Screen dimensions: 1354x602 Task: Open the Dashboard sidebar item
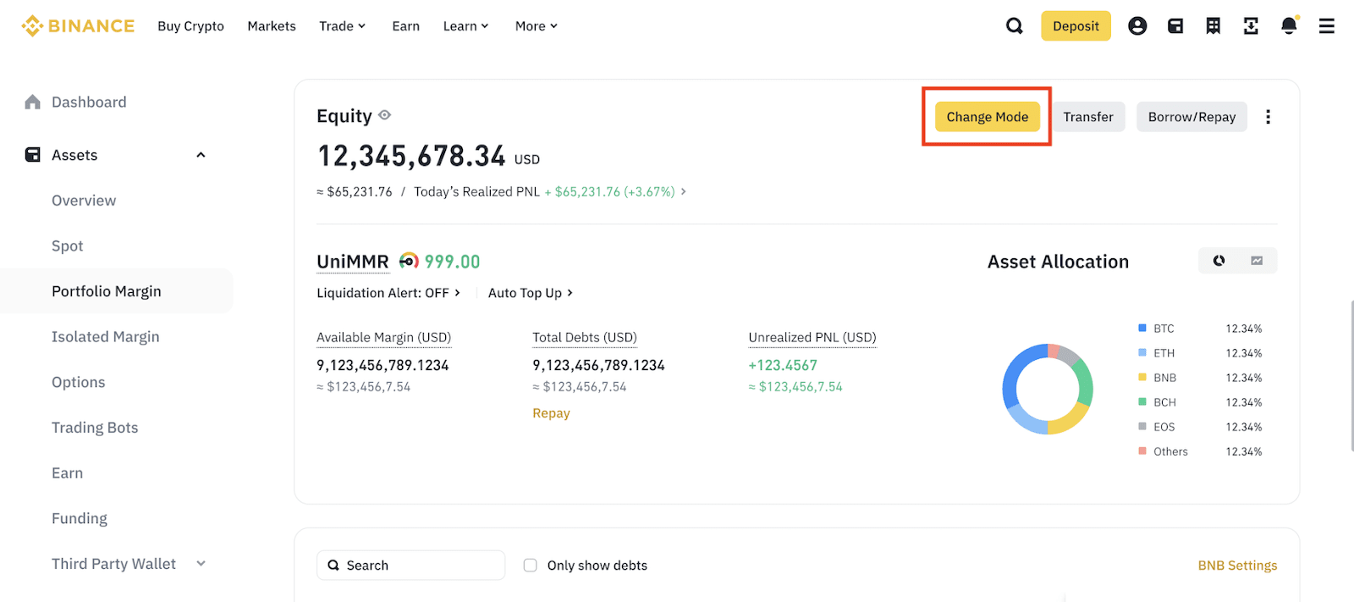pyautogui.click(x=89, y=102)
